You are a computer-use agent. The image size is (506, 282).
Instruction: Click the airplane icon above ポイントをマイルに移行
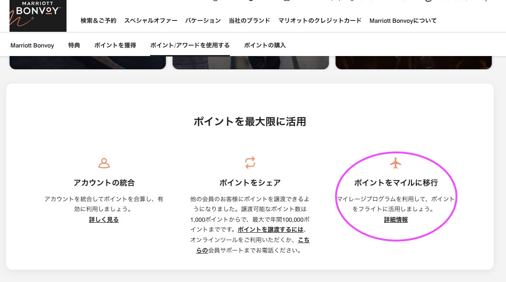[x=396, y=163]
